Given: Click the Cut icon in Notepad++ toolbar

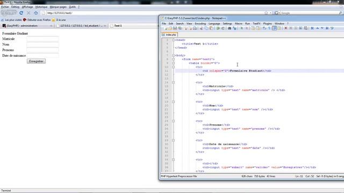Looking at the screenshot, I should tap(201, 28).
